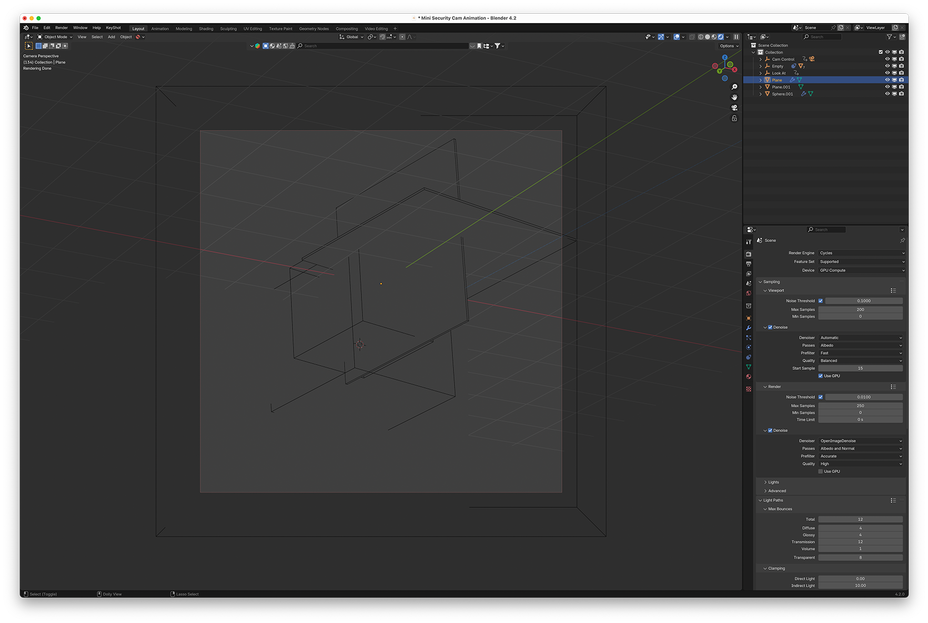Screen dimensions: 928x623
Task: Expand the Cam Control tree item
Action: click(761, 59)
